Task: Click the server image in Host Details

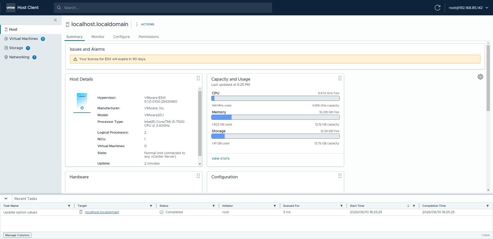Action: (82, 103)
